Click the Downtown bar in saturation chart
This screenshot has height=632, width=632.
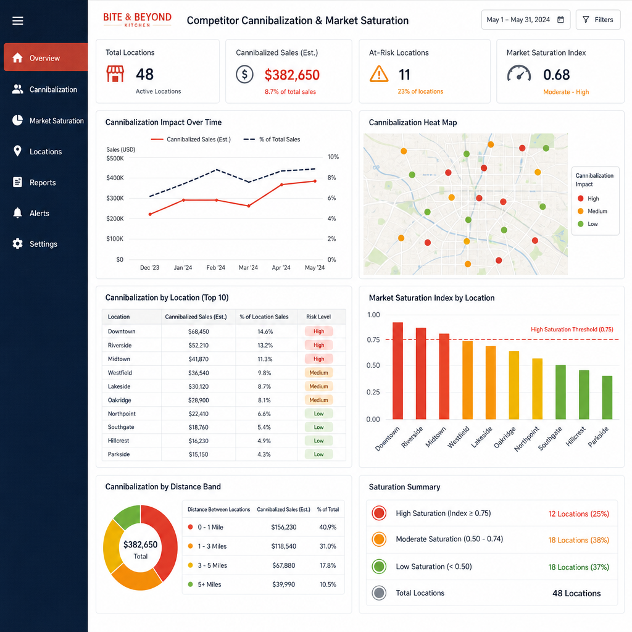(397, 370)
